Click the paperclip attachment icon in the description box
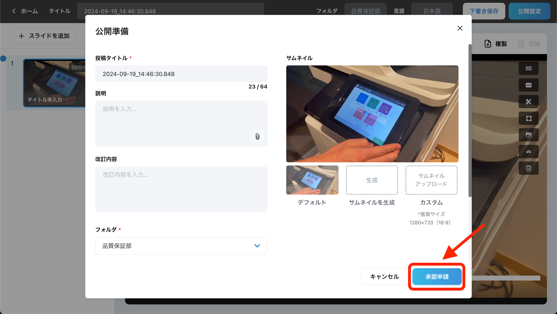The height and width of the screenshot is (314, 557). (x=257, y=136)
